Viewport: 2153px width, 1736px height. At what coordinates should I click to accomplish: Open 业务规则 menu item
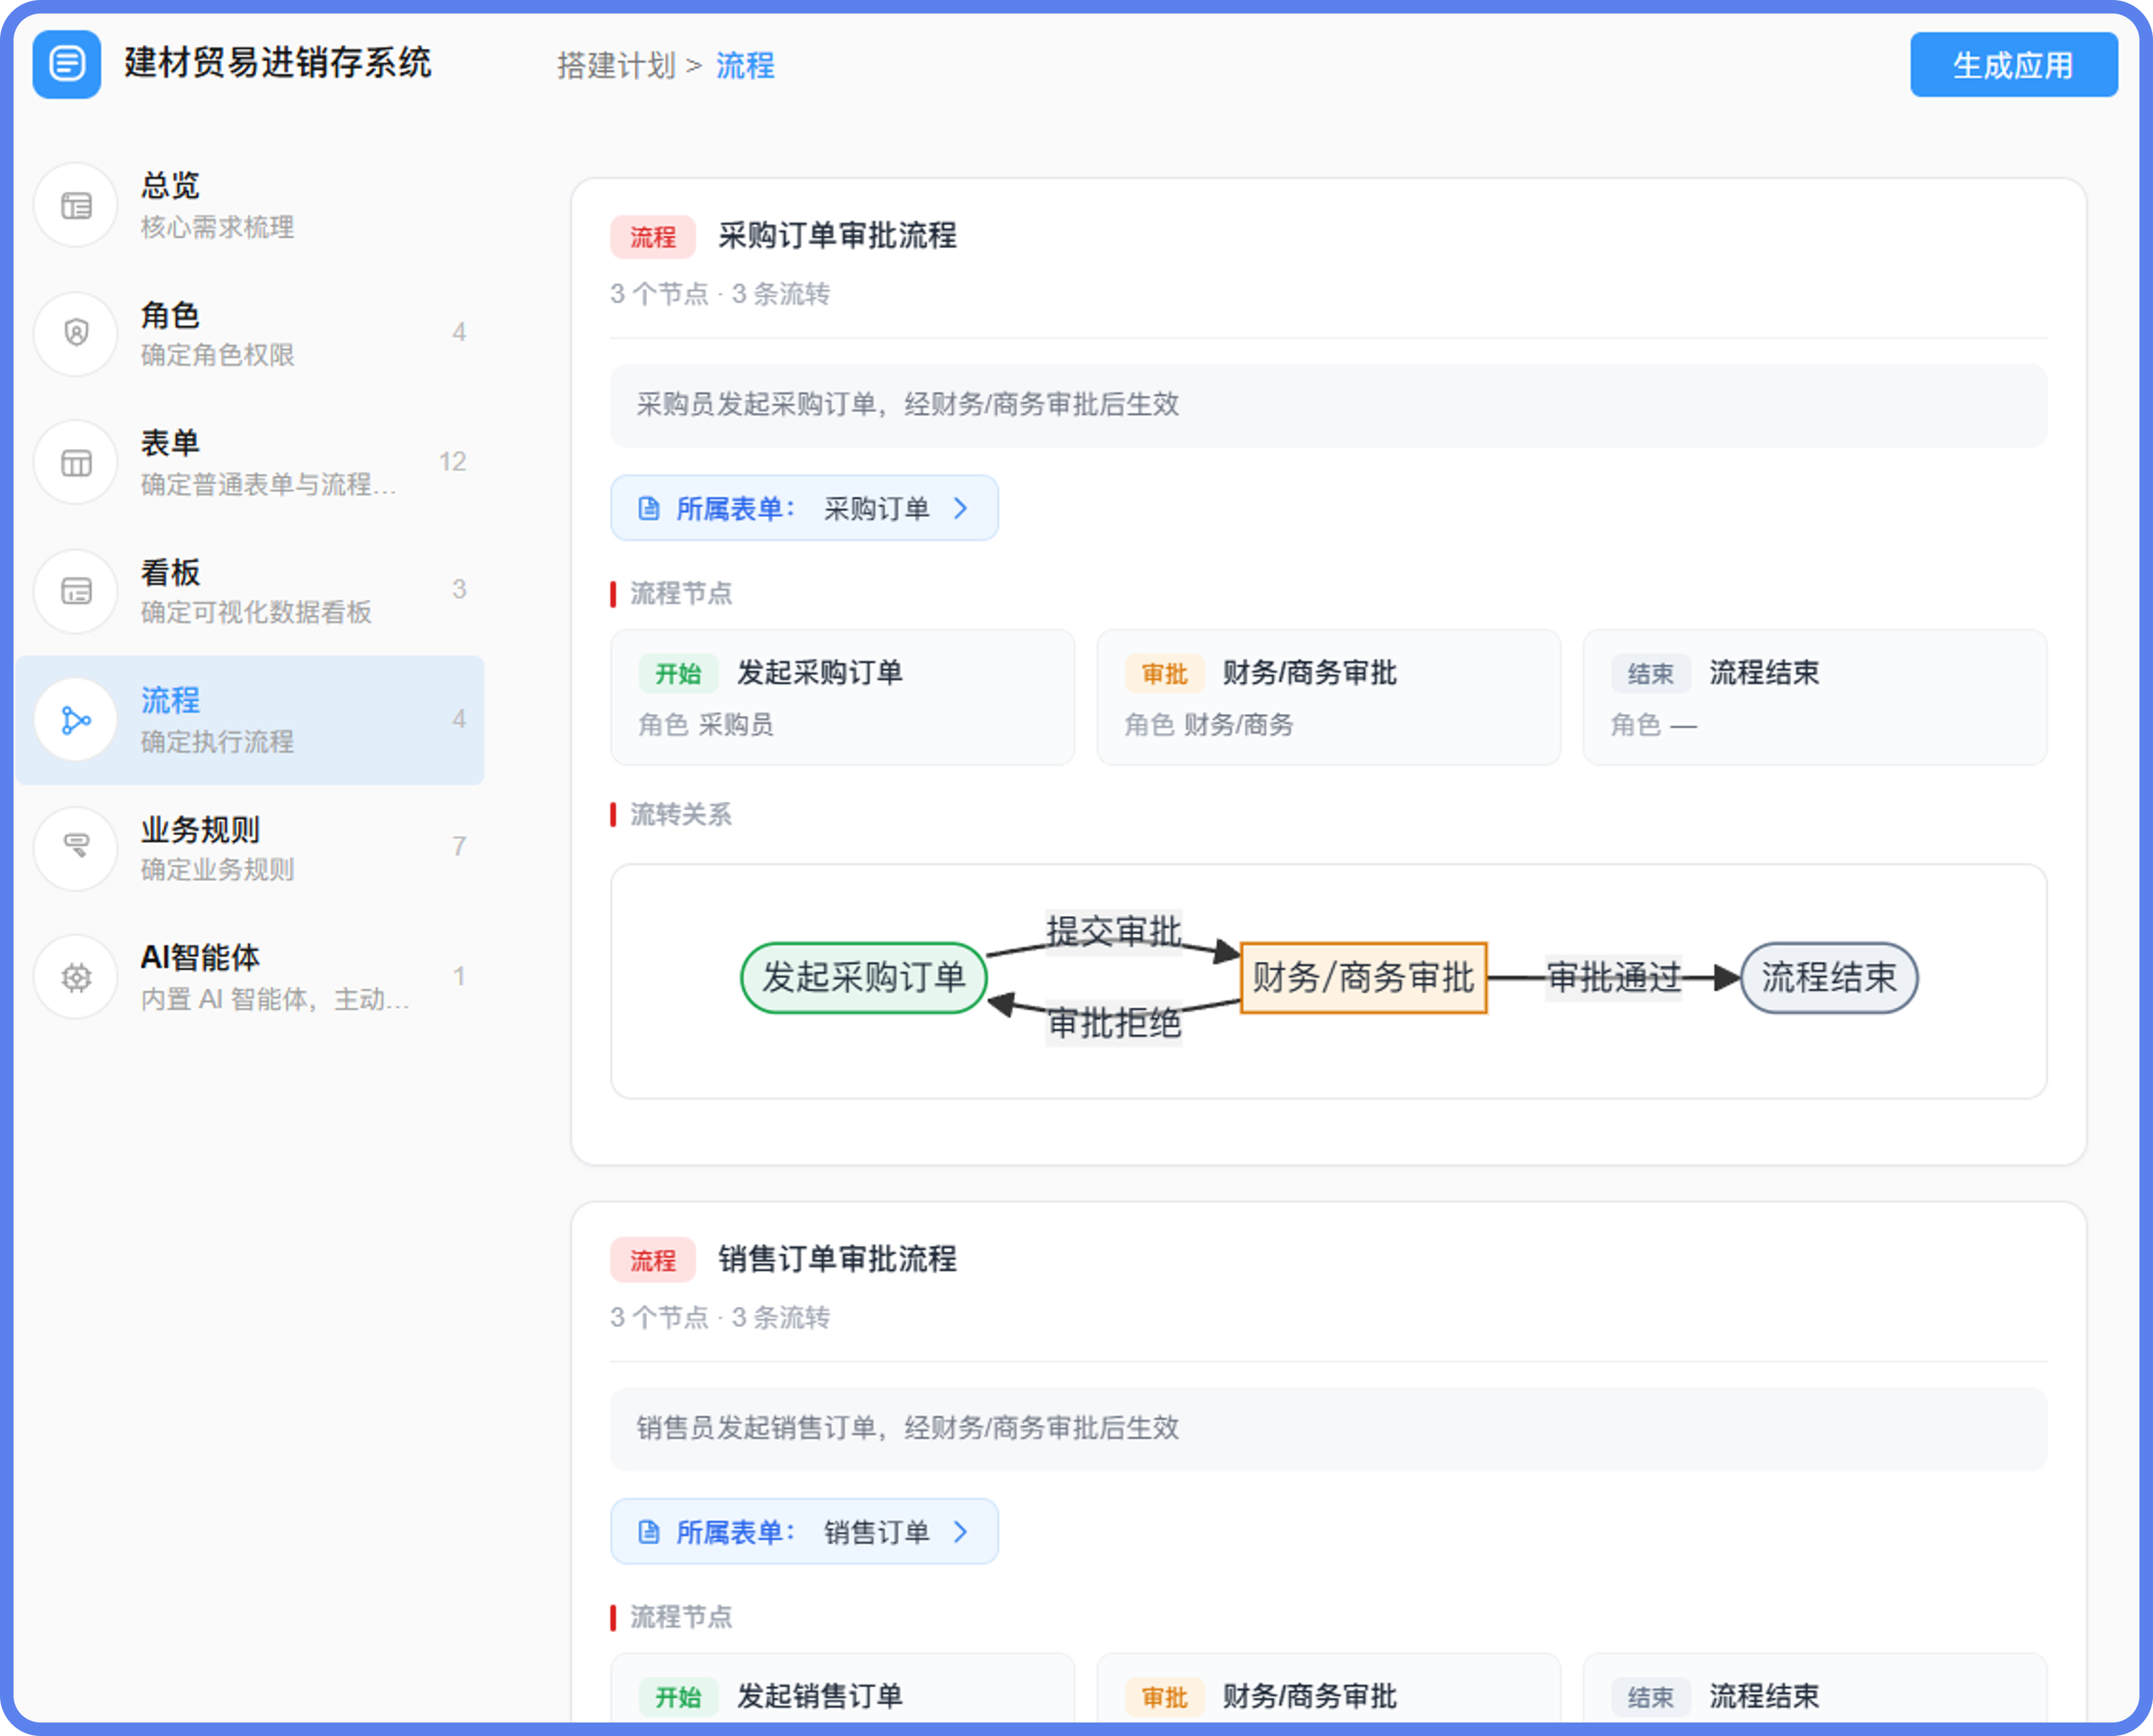coord(250,848)
